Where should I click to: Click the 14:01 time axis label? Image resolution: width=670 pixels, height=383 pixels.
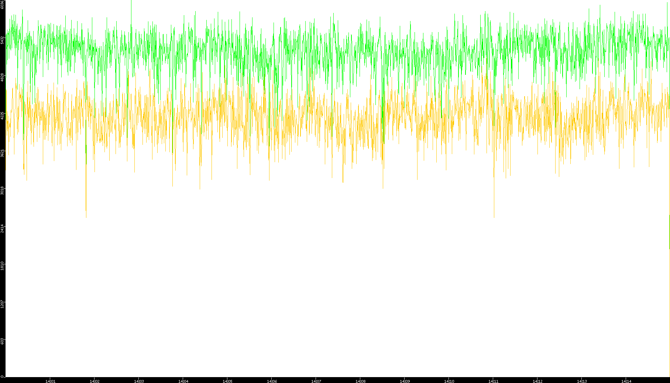click(x=50, y=381)
